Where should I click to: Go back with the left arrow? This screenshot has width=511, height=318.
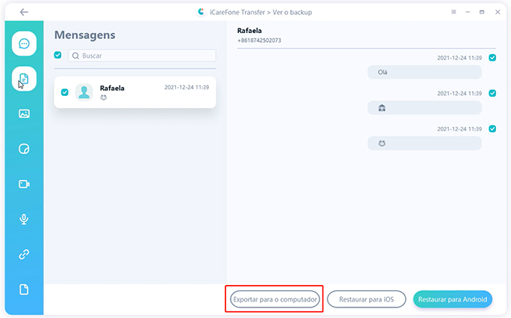tap(24, 12)
